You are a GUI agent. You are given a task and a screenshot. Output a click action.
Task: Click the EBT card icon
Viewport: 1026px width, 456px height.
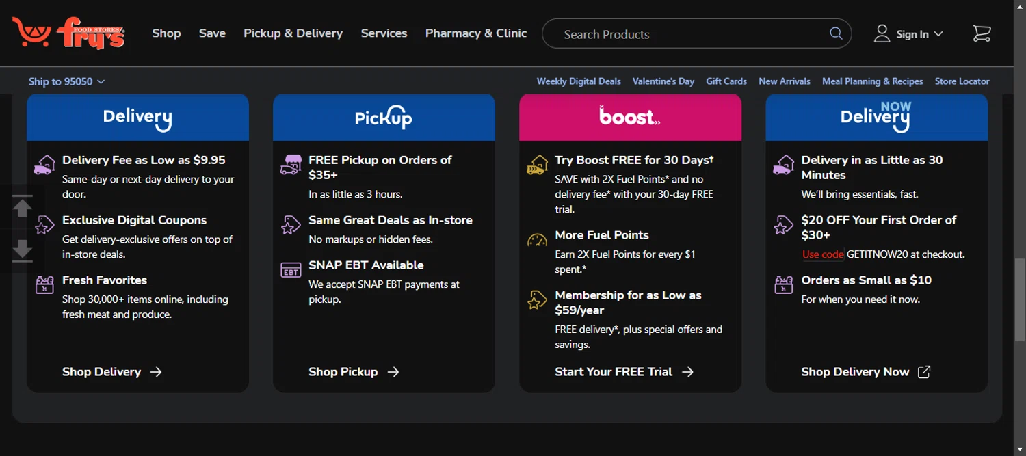pos(291,270)
